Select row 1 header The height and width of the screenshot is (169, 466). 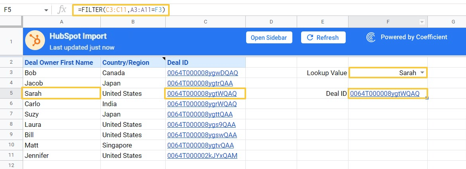[x=11, y=42]
